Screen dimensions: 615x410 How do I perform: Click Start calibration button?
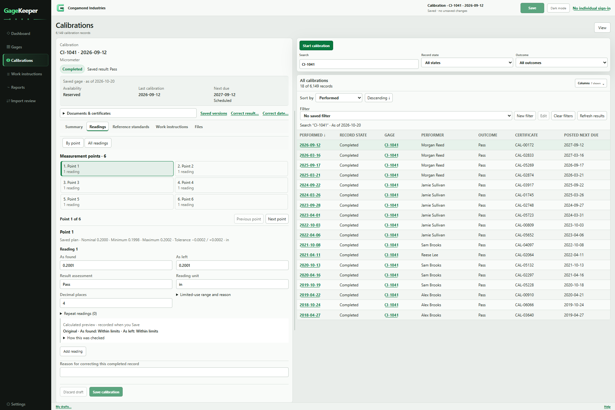[316, 46]
